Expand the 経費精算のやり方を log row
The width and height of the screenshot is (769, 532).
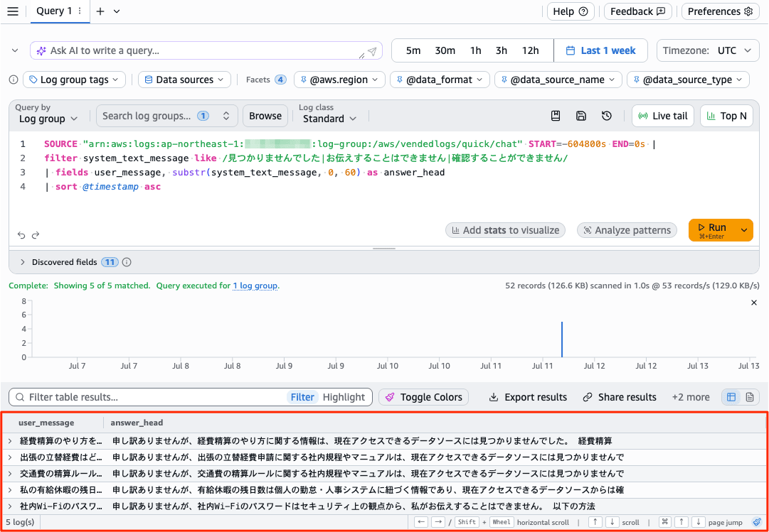pyautogui.click(x=10, y=441)
